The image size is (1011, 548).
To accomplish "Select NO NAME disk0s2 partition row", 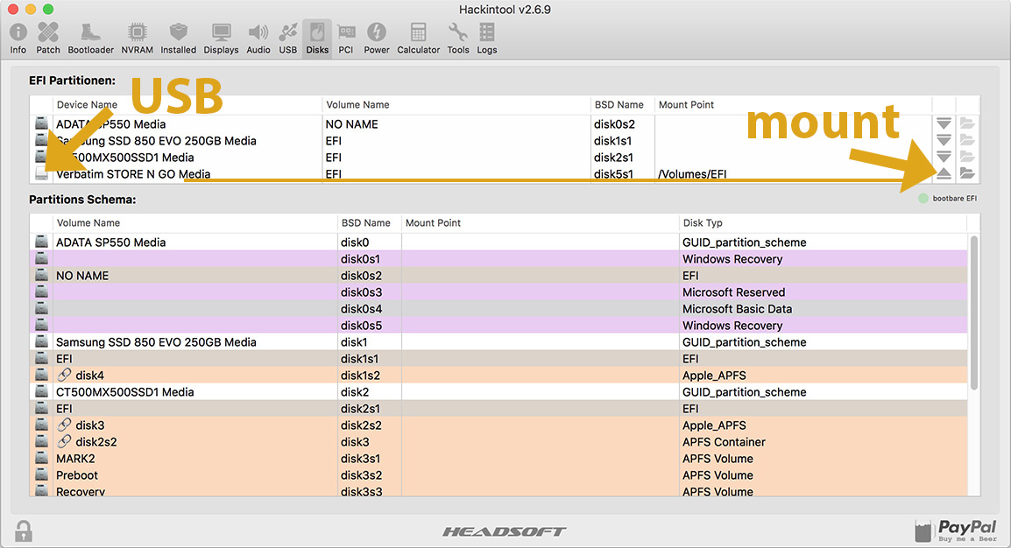I will coord(498,276).
